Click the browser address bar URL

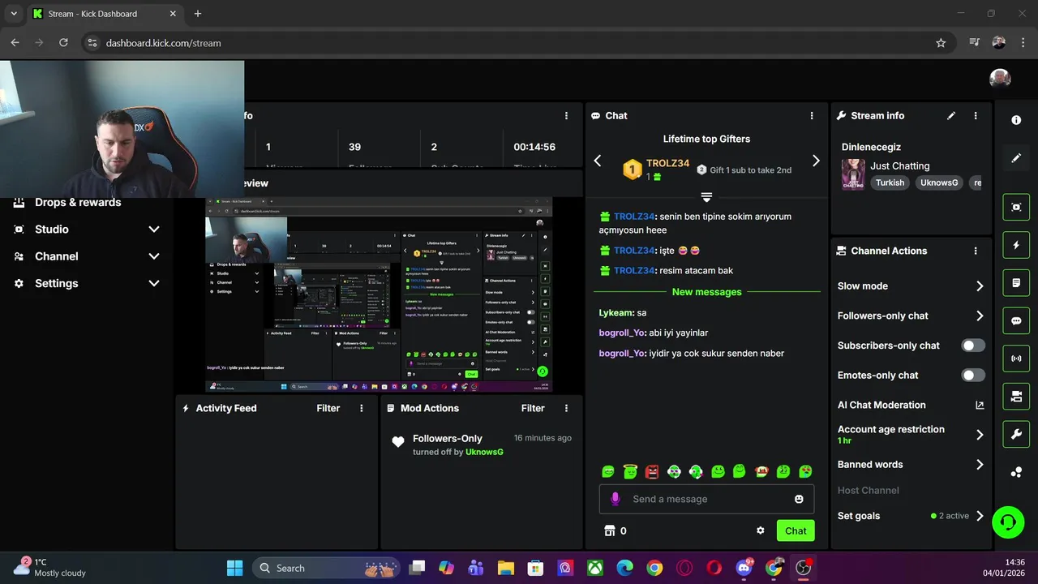pyautogui.click(x=163, y=43)
